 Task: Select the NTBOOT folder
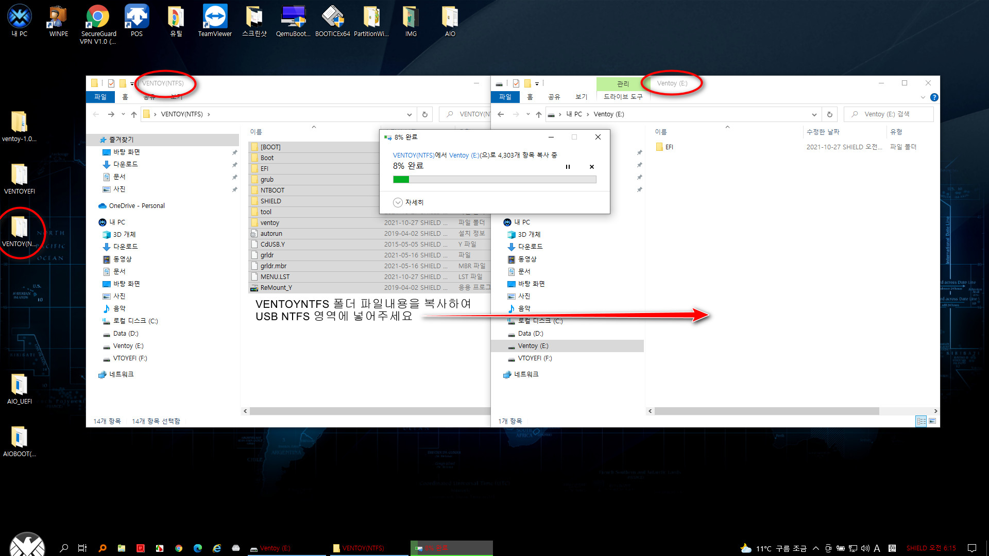pyautogui.click(x=272, y=190)
